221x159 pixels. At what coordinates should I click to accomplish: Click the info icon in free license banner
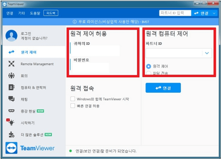coord(74,22)
